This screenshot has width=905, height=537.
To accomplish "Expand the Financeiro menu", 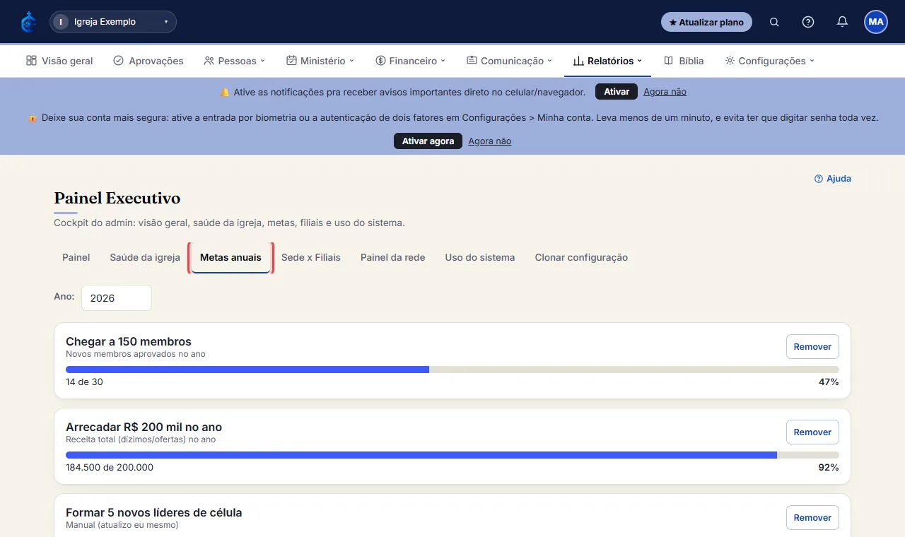I will [411, 61].
